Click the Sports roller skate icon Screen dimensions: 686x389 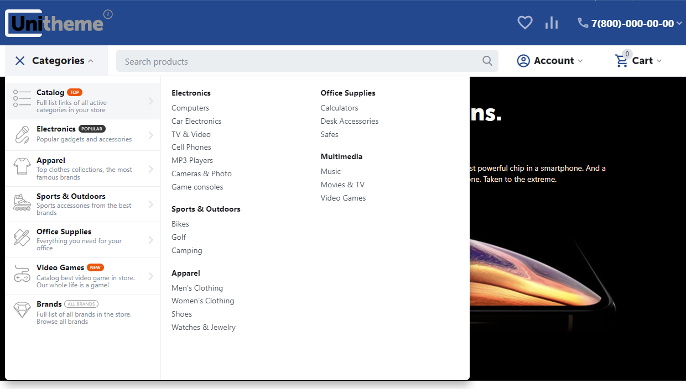pos(22,202)
